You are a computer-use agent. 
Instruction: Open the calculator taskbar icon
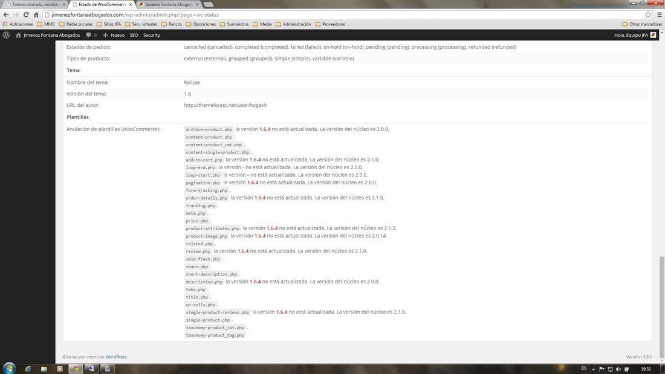[107, 369]
